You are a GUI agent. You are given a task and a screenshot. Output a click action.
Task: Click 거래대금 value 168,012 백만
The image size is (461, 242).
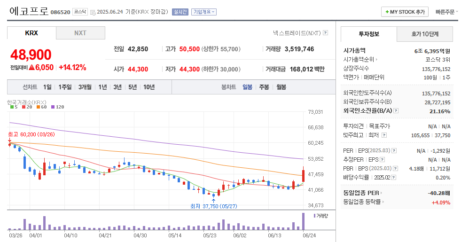coord(307,70)
